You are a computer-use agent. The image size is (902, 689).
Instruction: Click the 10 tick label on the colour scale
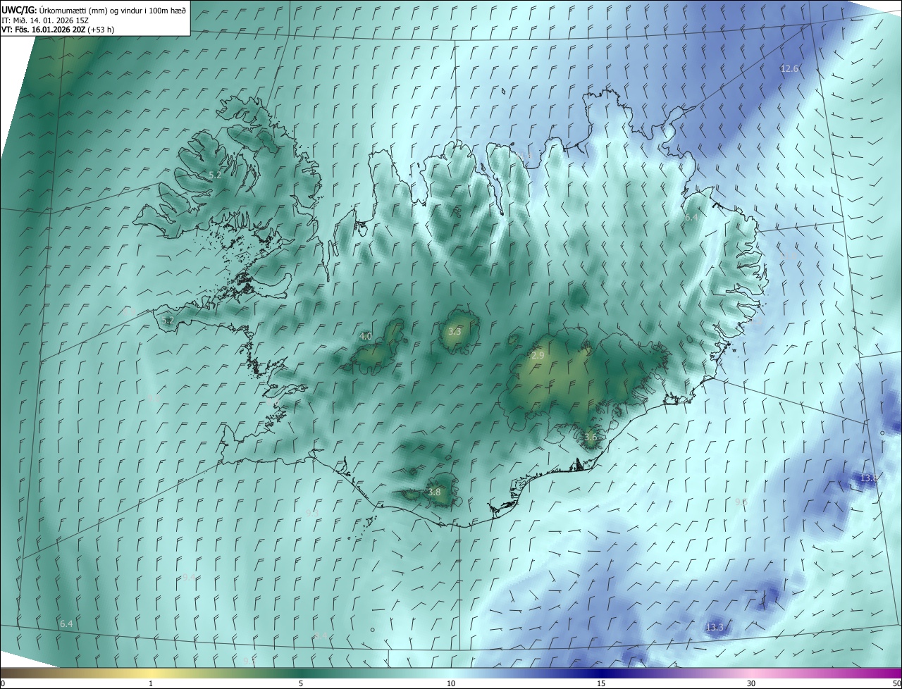451,683
